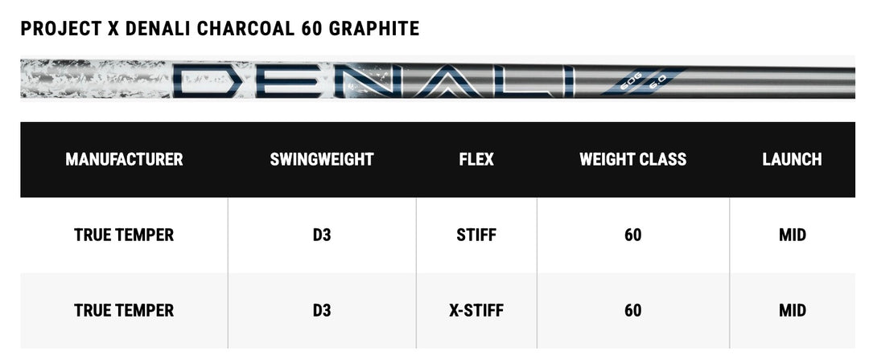
Task: Click weight class 60 in X-Stiff row
Action: pos(633,310)
